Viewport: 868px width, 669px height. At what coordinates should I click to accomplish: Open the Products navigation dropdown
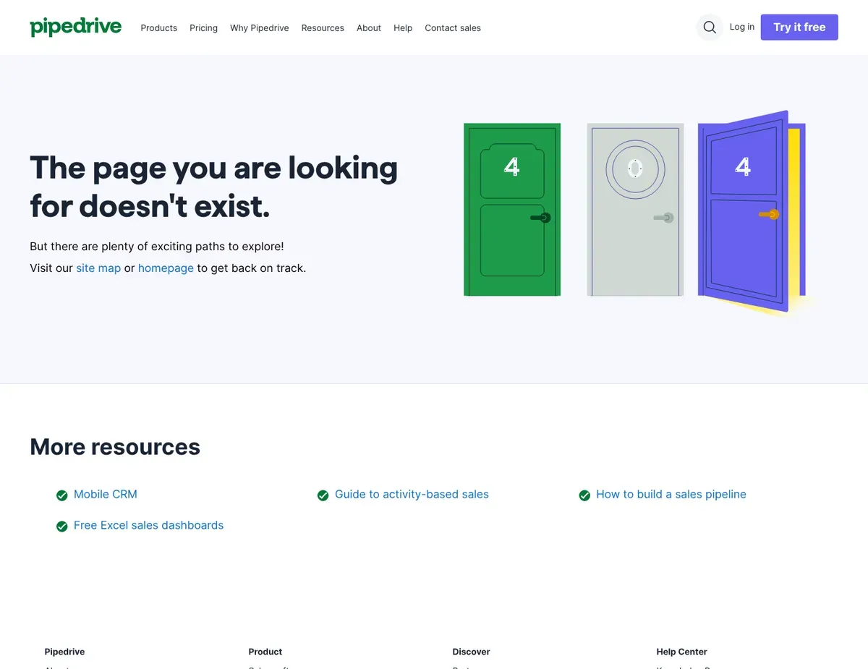[158, 28]
